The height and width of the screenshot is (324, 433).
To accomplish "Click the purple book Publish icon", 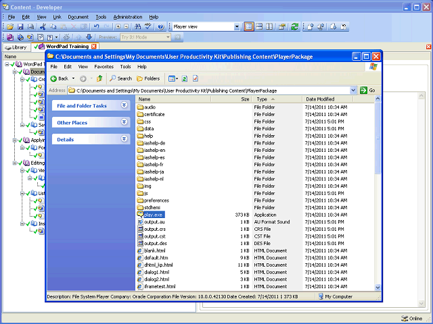I will pos(10,37).
